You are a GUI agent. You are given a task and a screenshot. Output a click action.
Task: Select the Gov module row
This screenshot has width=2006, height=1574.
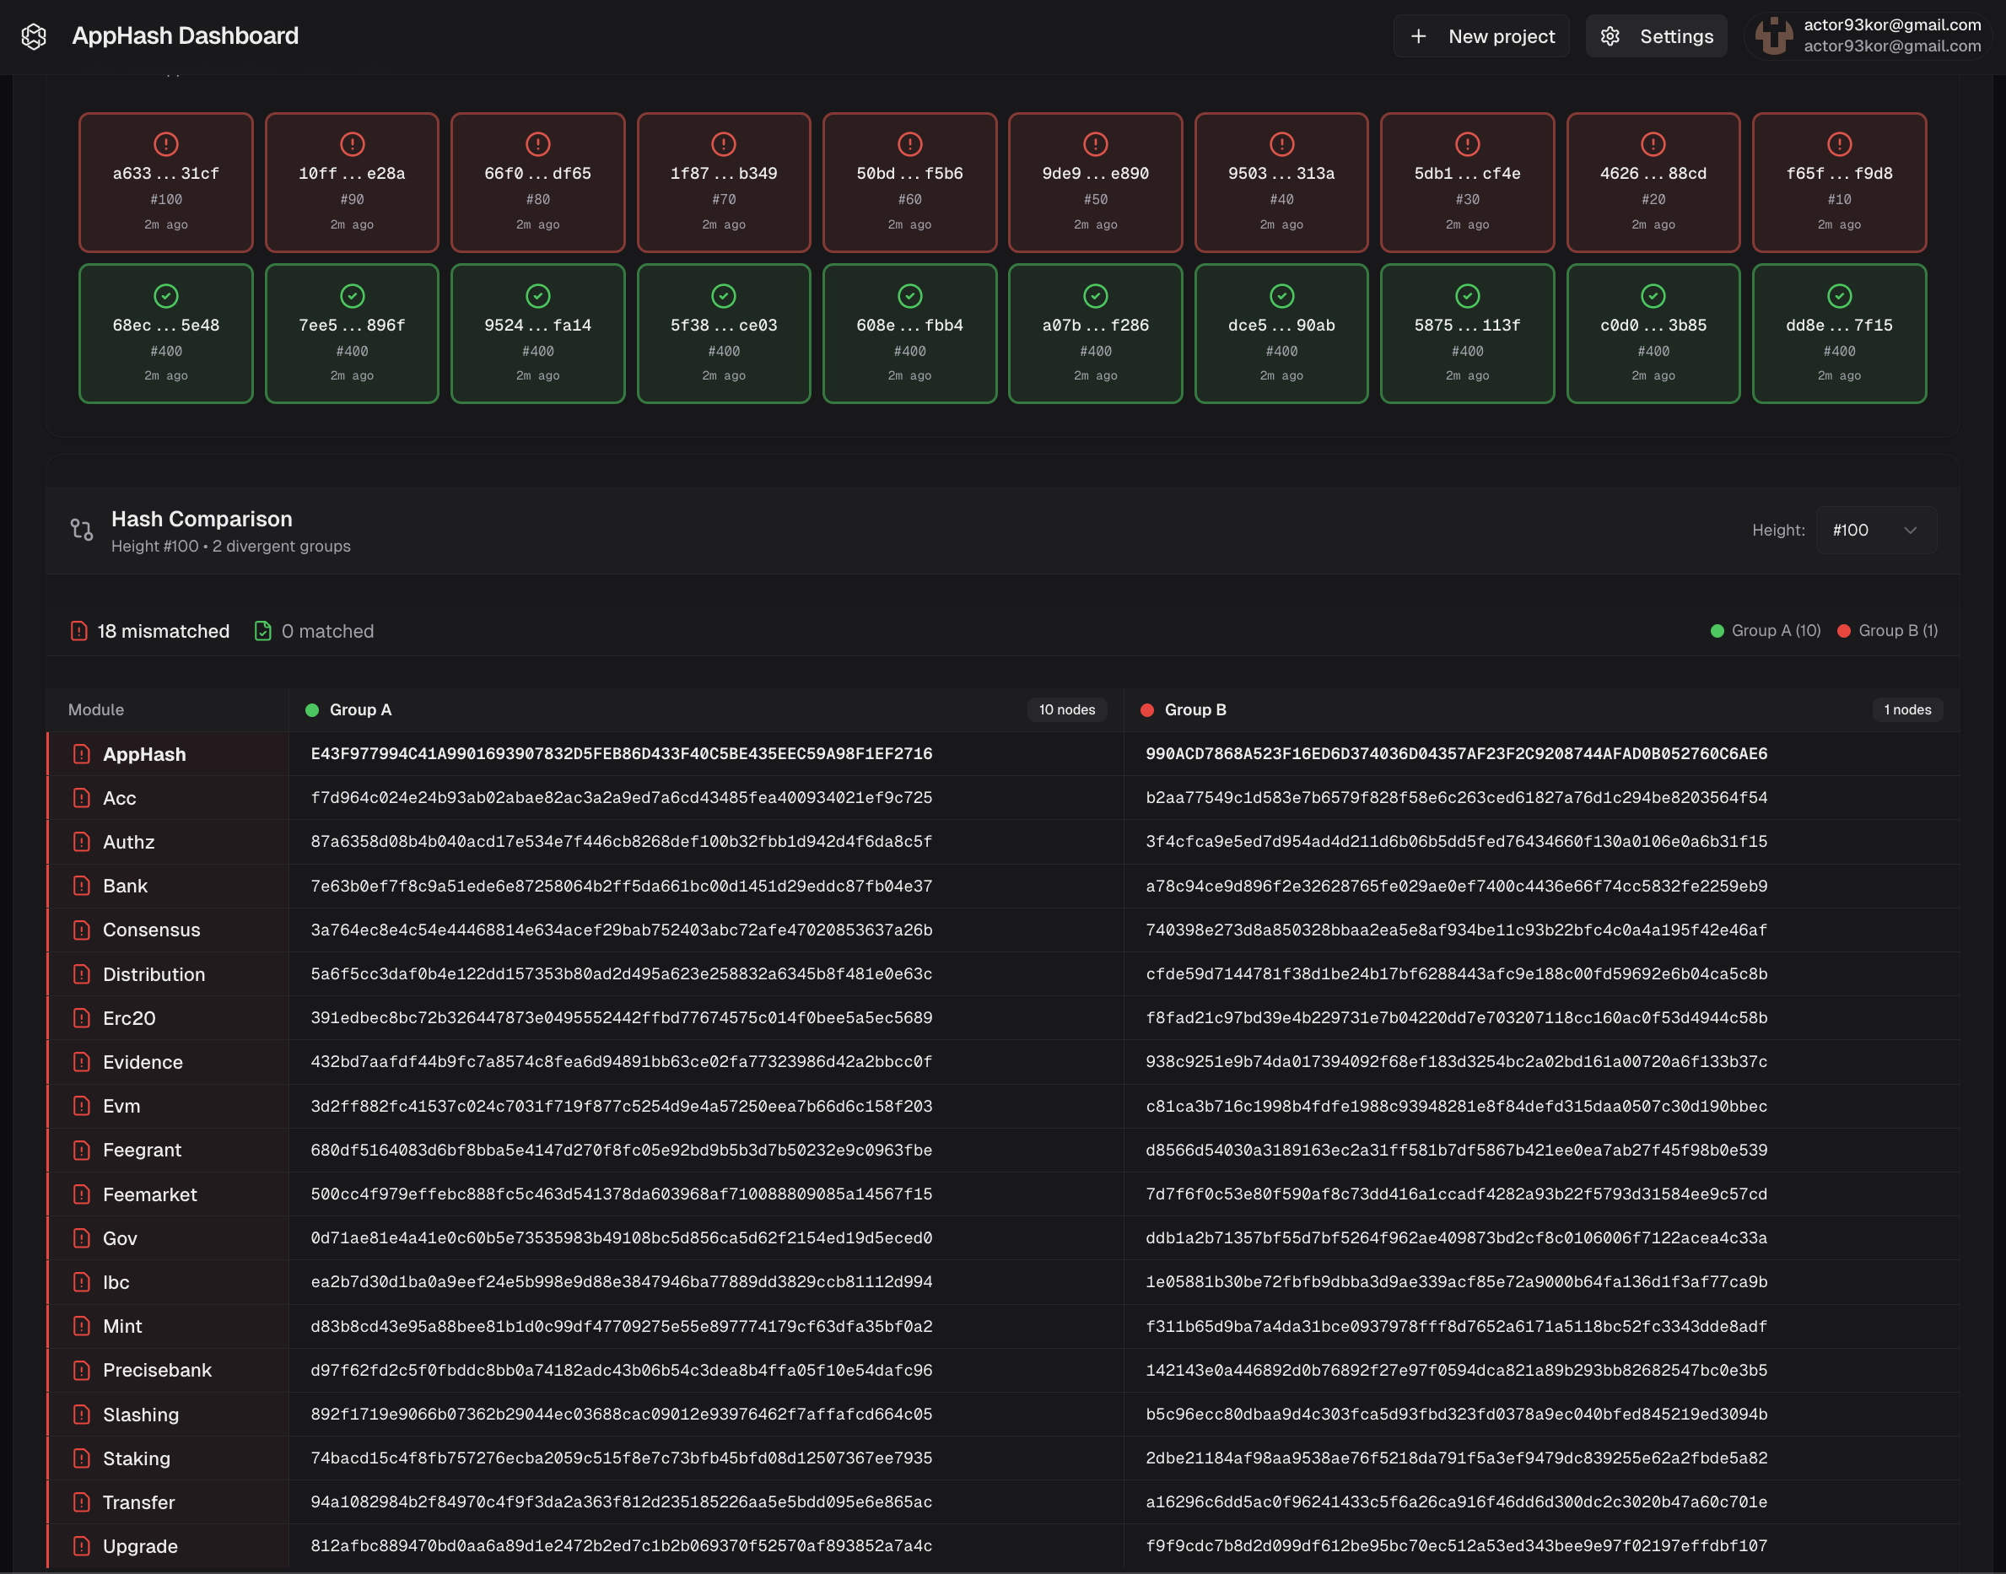pyautogui.click(x=120, y=1237)
